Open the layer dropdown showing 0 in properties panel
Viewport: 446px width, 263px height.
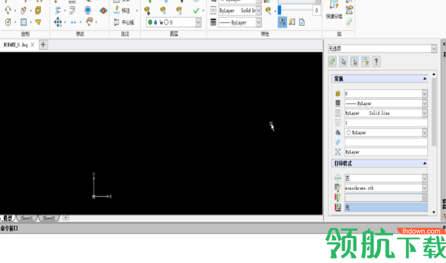click(386, 94)
